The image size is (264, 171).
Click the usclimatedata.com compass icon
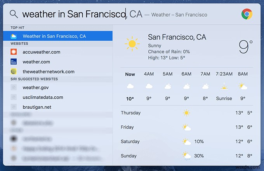[x=14, y=97]
